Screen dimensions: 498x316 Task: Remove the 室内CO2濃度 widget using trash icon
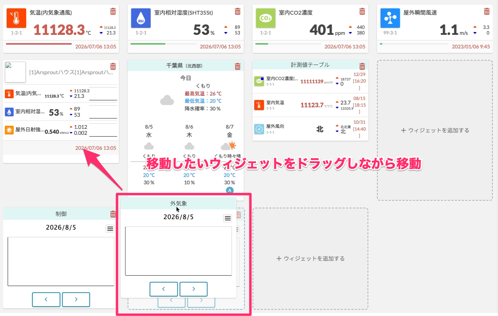tap(362, 11)
